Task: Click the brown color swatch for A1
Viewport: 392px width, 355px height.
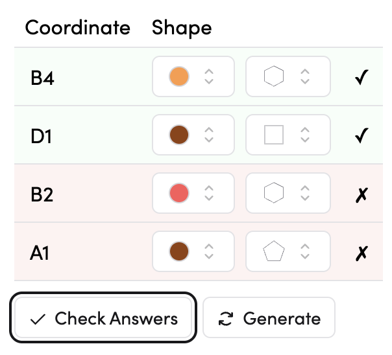Action: (x=178, y=251)
